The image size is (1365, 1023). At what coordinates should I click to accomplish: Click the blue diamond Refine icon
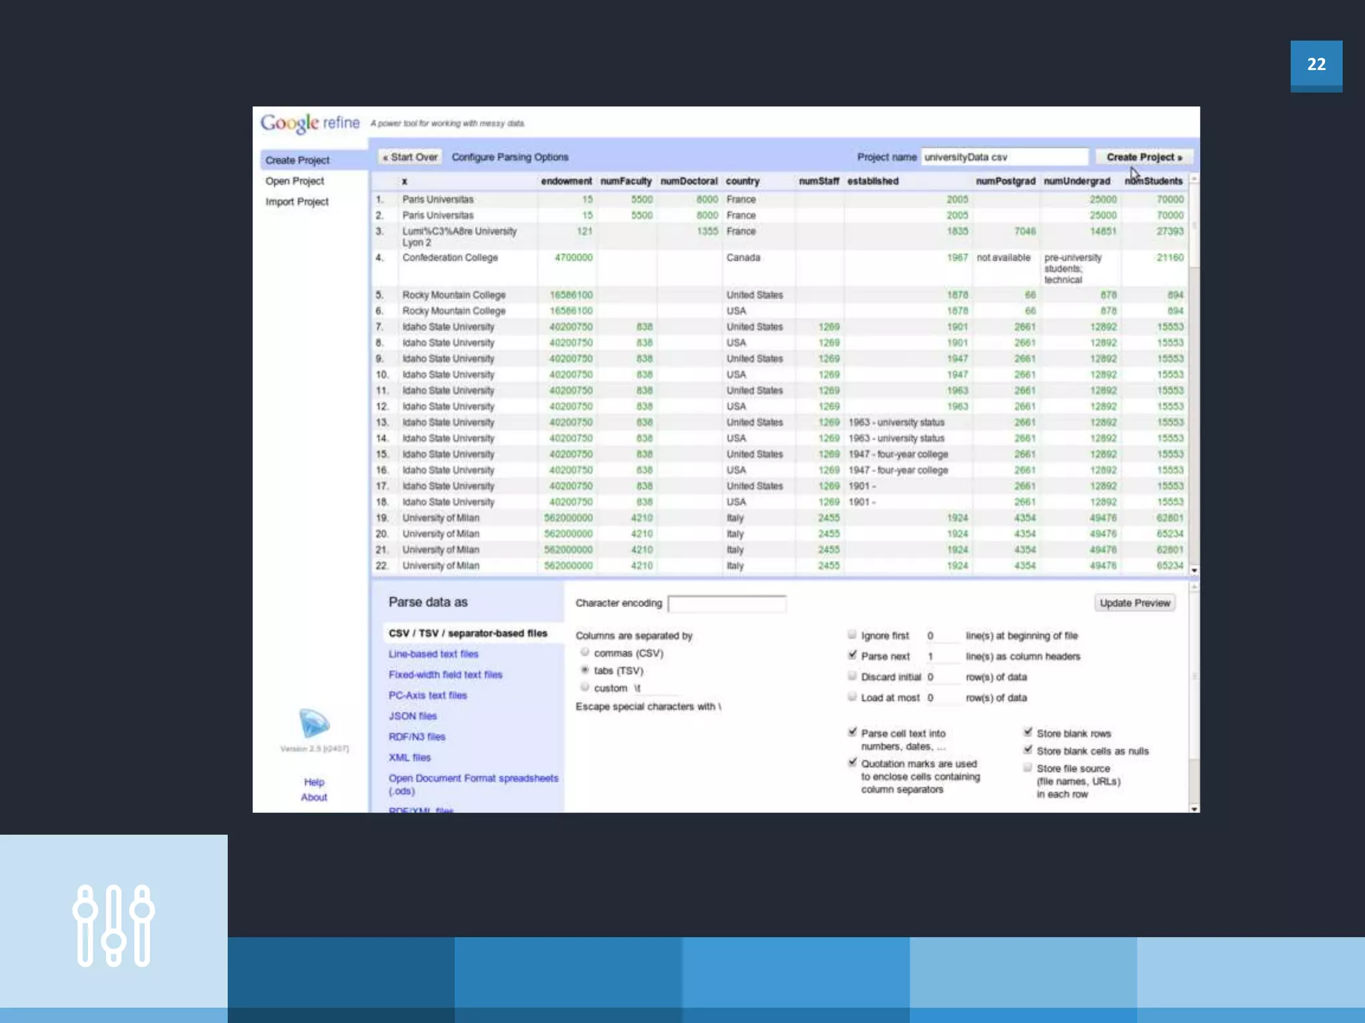coord(314,723)
